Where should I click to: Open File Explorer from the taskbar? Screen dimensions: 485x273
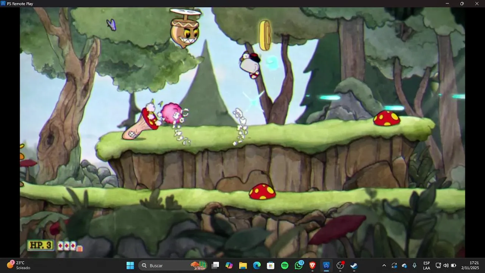tap(243, 265)
